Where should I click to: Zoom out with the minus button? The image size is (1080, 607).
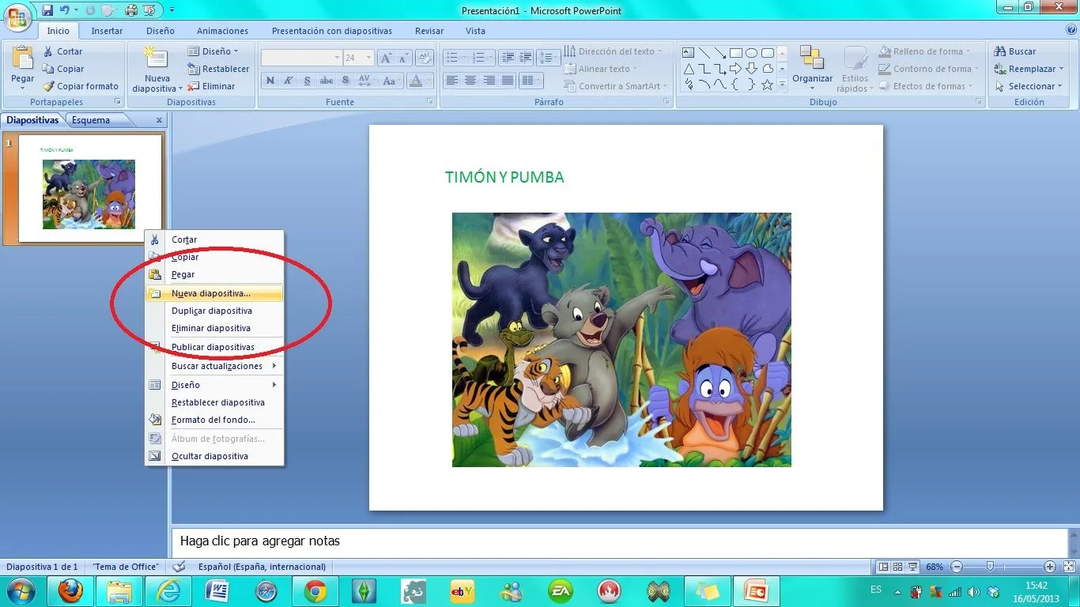[957, 567]
